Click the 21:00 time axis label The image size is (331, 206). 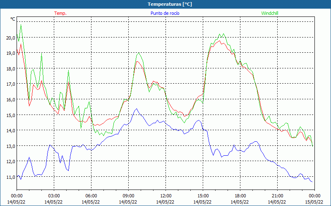(x=277, y=196)
